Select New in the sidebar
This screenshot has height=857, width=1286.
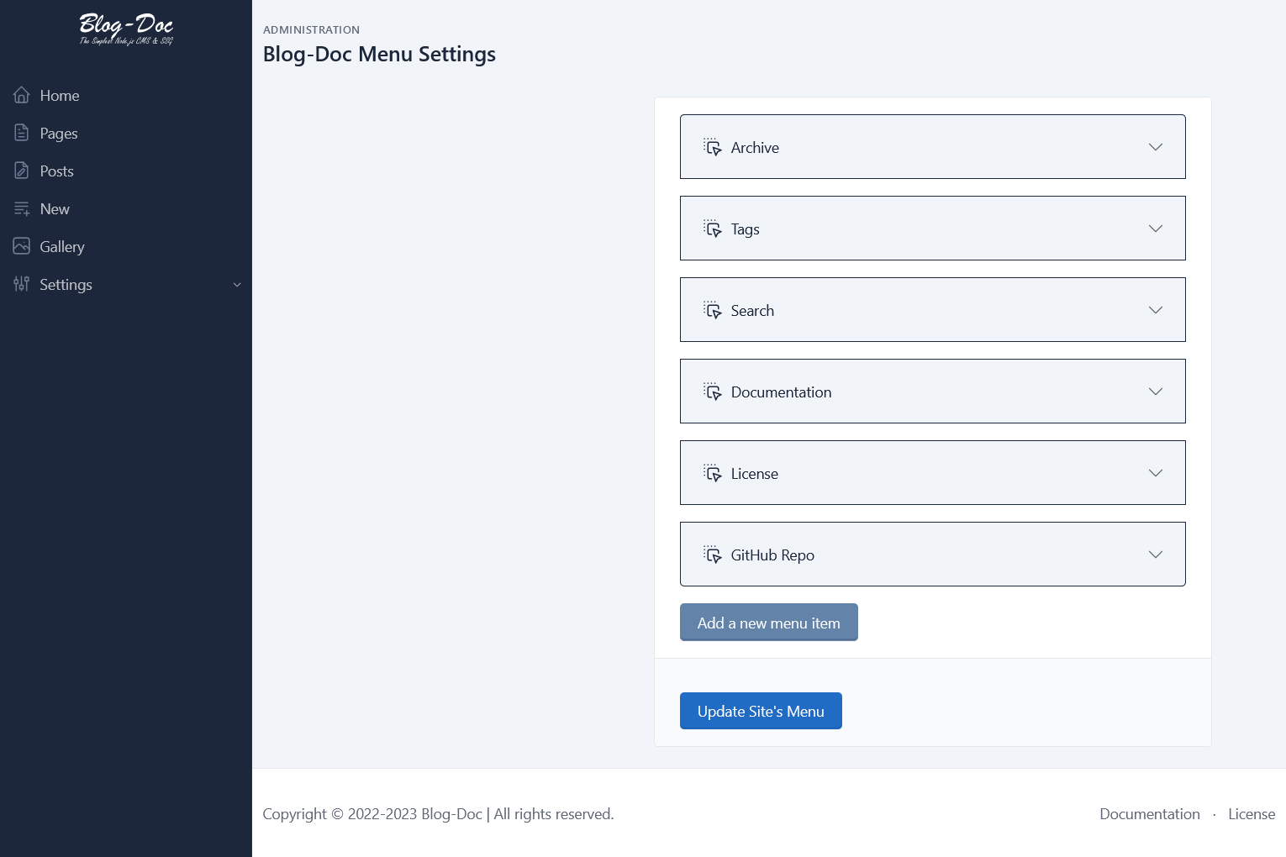[126, 208]
